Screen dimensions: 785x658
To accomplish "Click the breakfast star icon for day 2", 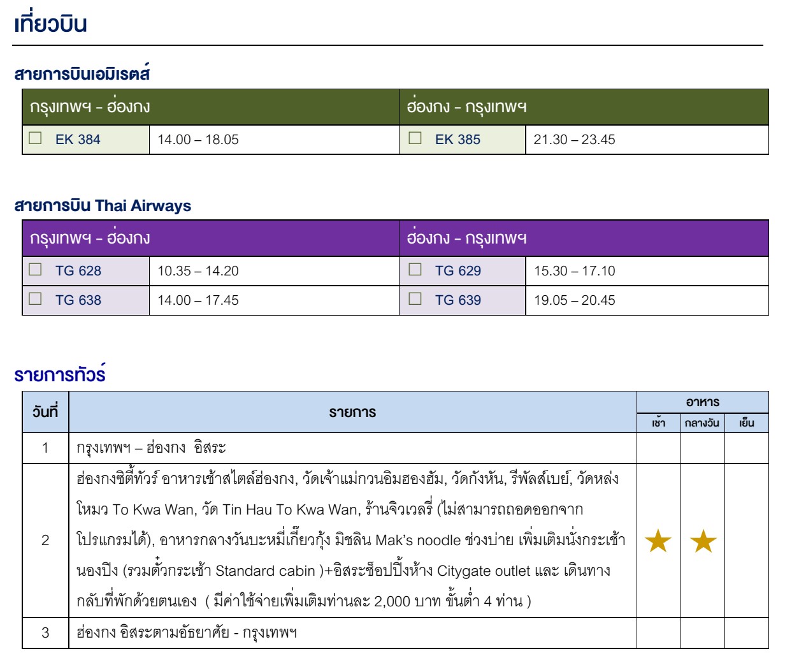I will tap(658, 542).
